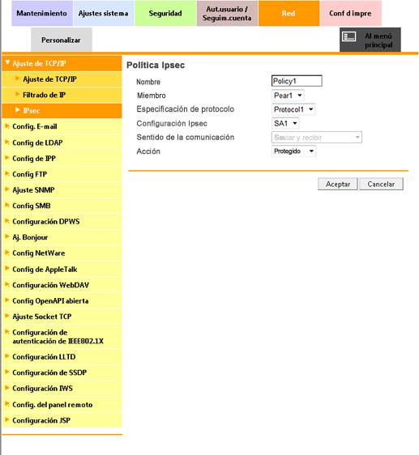Open Configuración JSP menu
The image size is (419, 455).
click(62, 420)
